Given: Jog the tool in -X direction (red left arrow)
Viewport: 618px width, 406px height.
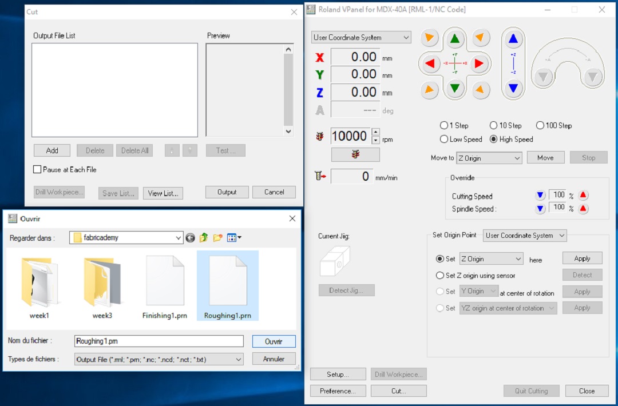Looking at the screenshot, I should coord(430,63).
